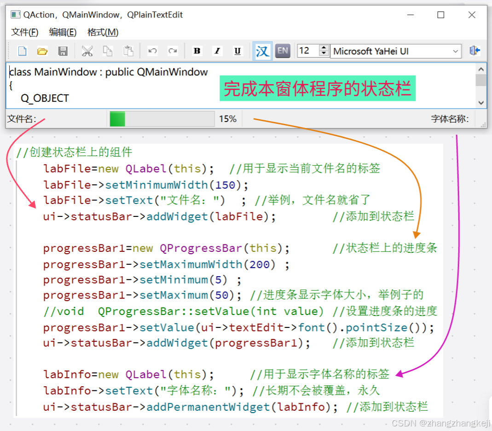Screen dimensions: 492x431
Task: Click the exit icon at toolbar end
Action: click(x=475, y=51)
